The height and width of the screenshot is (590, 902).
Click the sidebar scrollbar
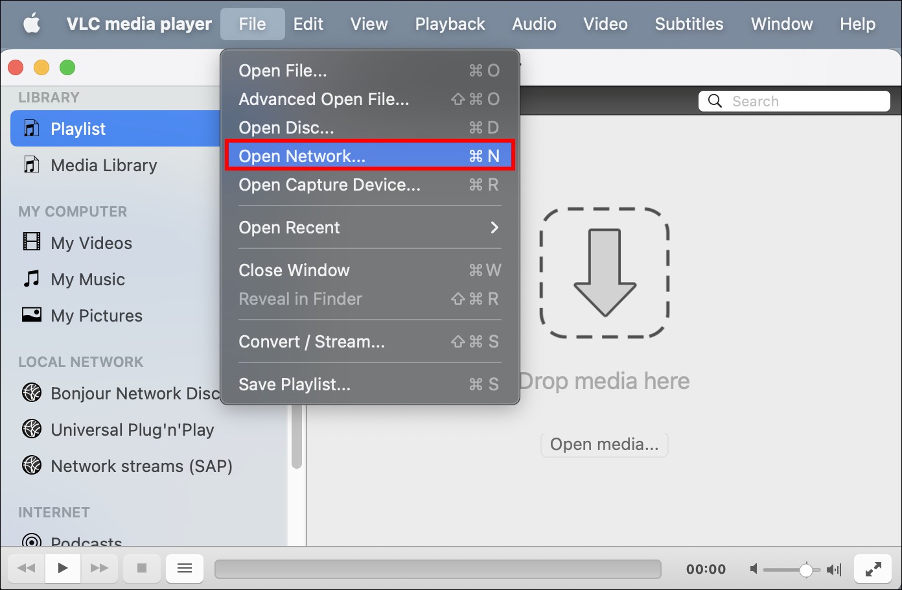[x=297, y=438]
